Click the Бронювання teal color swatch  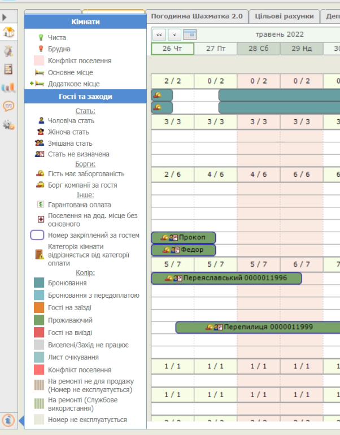[x=38, y=282]
